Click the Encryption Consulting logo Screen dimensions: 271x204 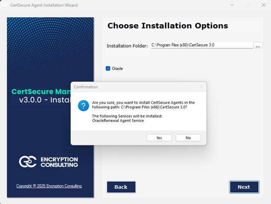[48, 161]
